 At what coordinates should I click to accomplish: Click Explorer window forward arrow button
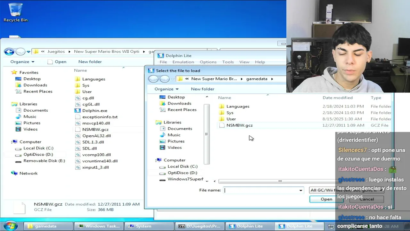(x=20, y=52)
